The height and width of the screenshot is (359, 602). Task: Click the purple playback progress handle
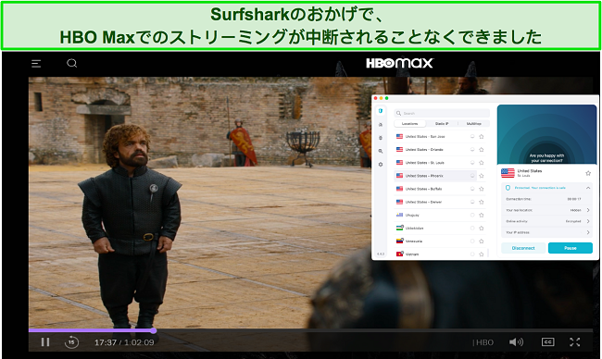pos(154,330)
